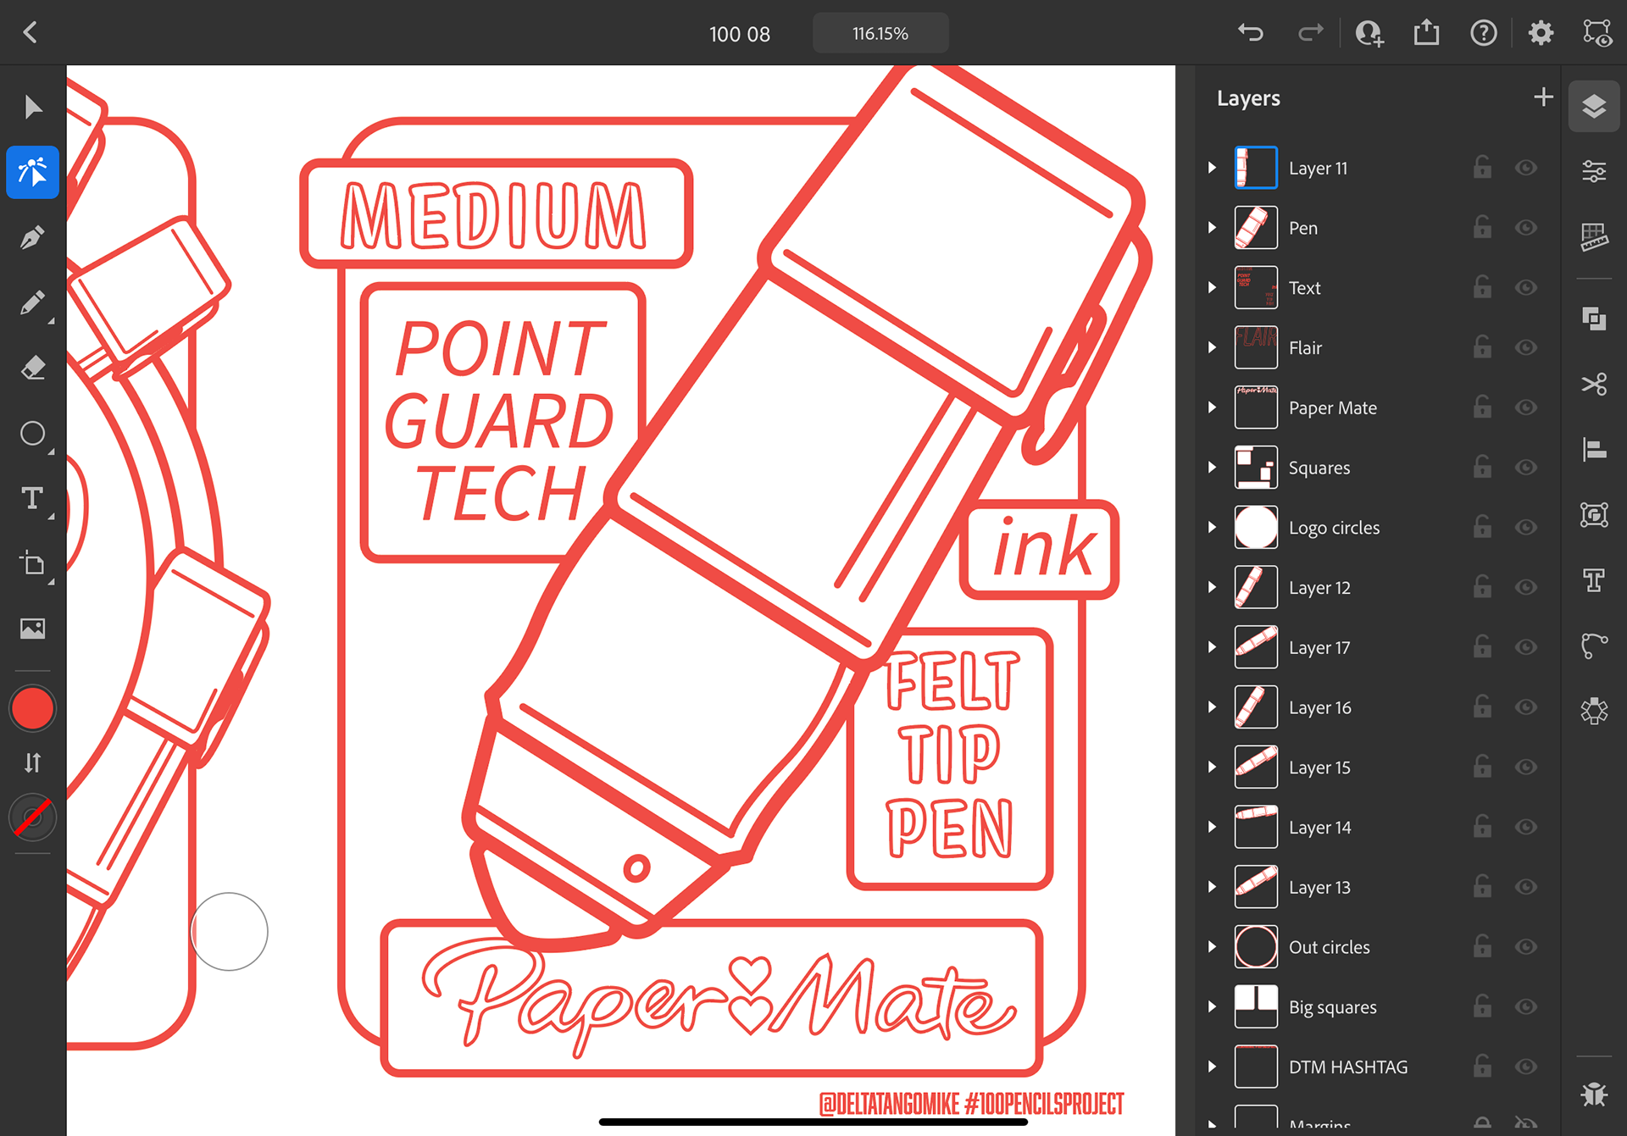Expand the Flair layer
The height and width of the screenshot is (1136, 1627).
(1212, 347)
